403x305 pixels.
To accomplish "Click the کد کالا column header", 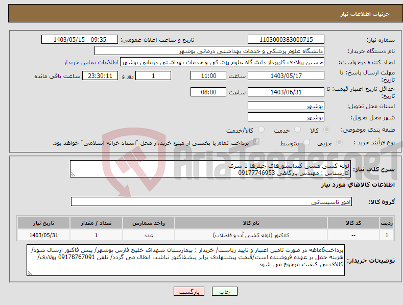I will click(x=353, y=223).
